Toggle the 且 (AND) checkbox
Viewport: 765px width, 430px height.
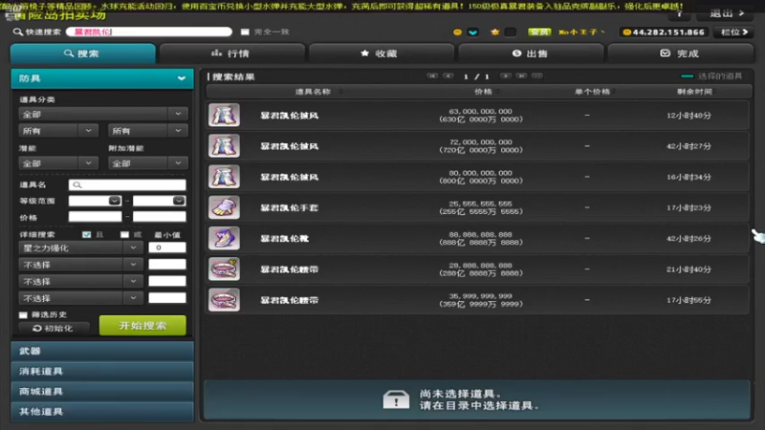(x=86, y=234)
